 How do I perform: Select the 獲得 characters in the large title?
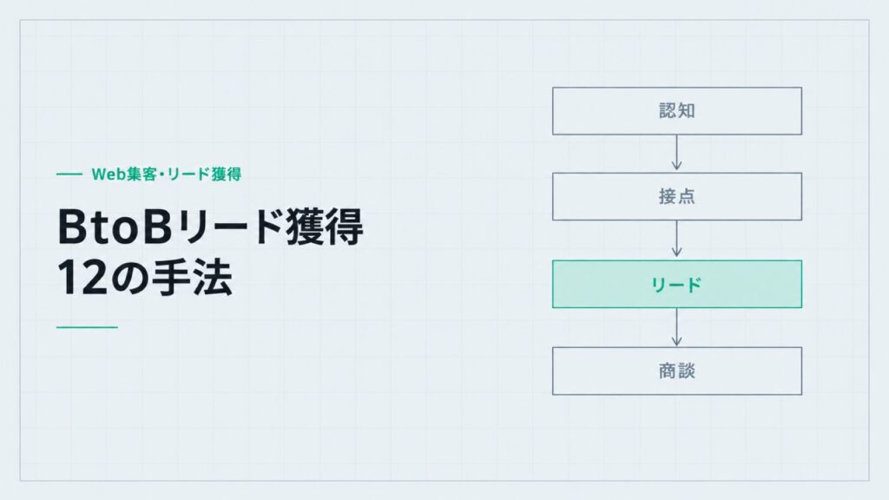click(325, 227)
